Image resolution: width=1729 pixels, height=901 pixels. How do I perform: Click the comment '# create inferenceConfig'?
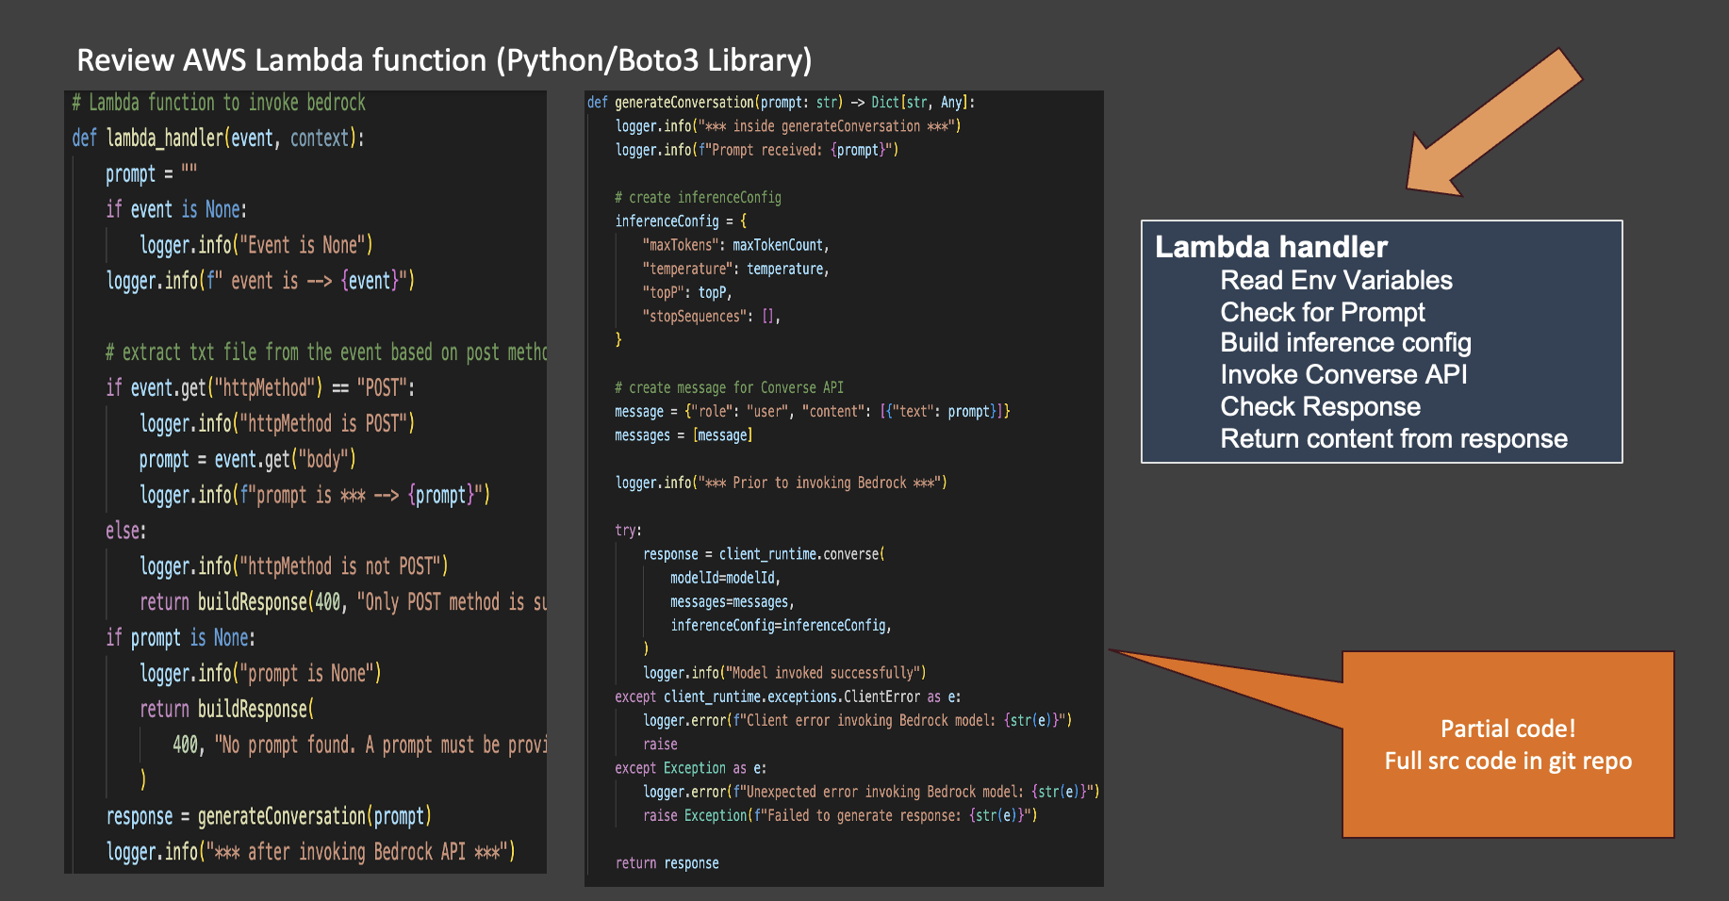[x=698, y=198]
